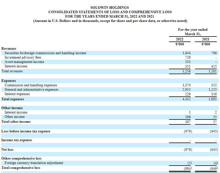Select the 'Securities brokerage commissions and handling income' label

click(x=45, y=53)
